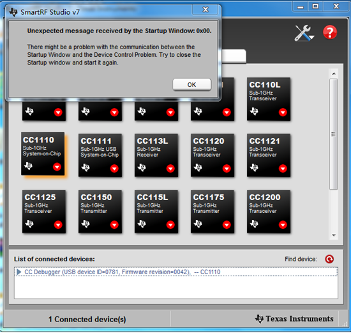Open the CC110L tile's red dropdown arrow
Viewport: 351px width, 333px height.
click(x=283, y=112)
